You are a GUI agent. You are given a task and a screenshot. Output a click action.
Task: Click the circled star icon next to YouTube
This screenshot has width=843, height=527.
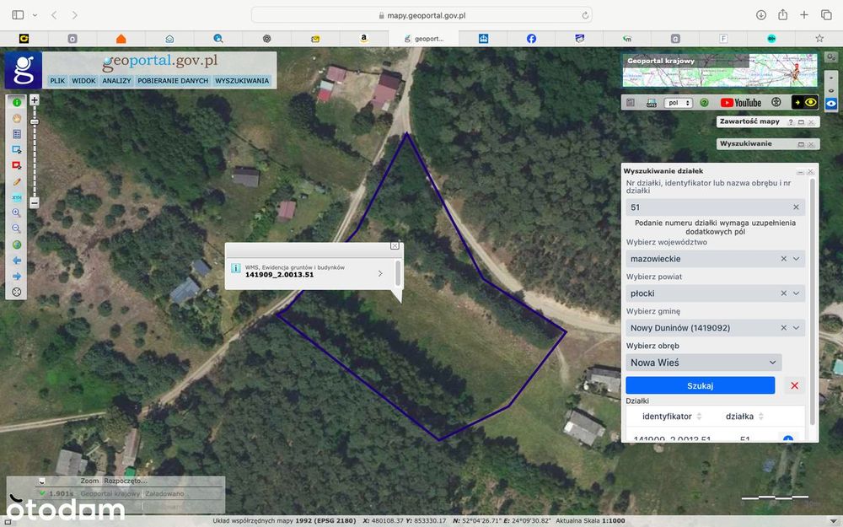(x=776, y=102)
